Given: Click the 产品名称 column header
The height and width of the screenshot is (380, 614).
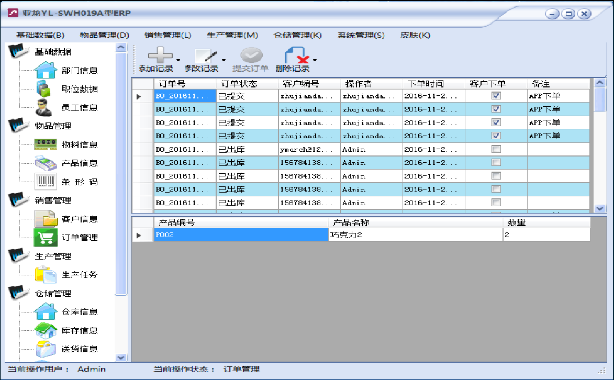Looking at the screenshot, I should coord(416,222).
